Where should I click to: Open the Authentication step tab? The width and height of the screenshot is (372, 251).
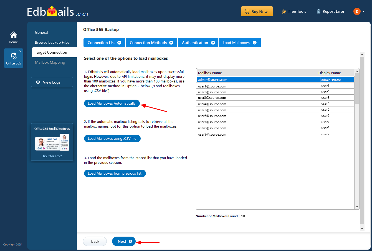tap(198, 43)
